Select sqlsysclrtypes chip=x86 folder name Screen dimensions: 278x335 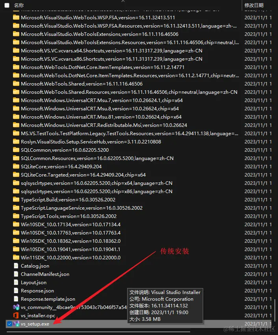(x=96, y=191)
